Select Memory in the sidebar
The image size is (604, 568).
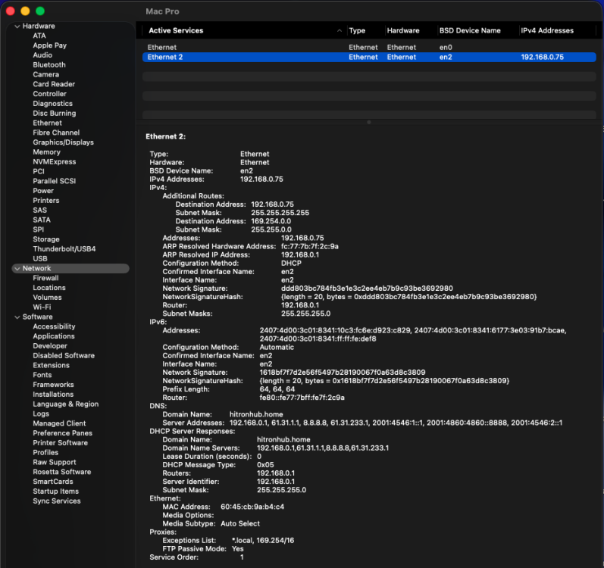[47, 152]
